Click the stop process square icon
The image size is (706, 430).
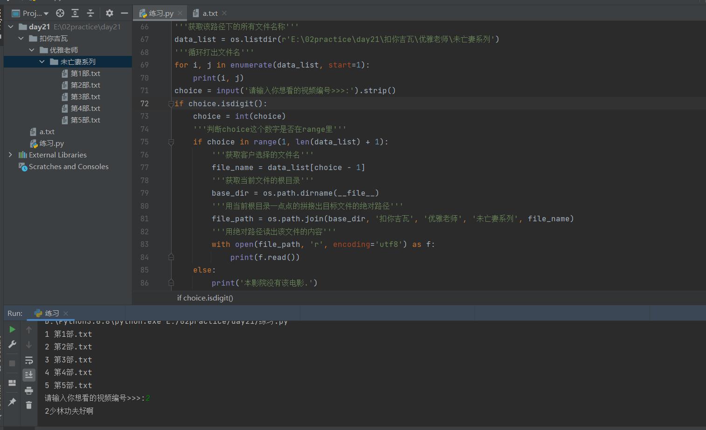coord(12,363)
